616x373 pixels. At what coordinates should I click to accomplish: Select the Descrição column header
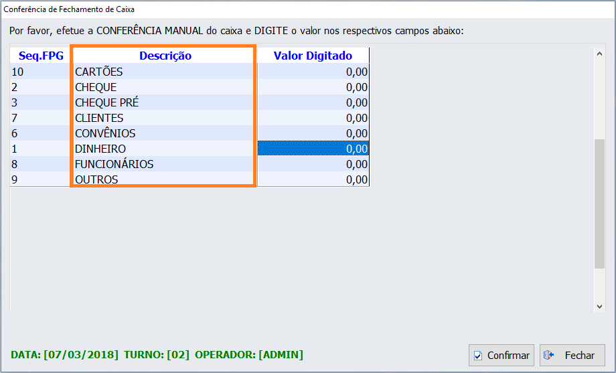(165, 56)
